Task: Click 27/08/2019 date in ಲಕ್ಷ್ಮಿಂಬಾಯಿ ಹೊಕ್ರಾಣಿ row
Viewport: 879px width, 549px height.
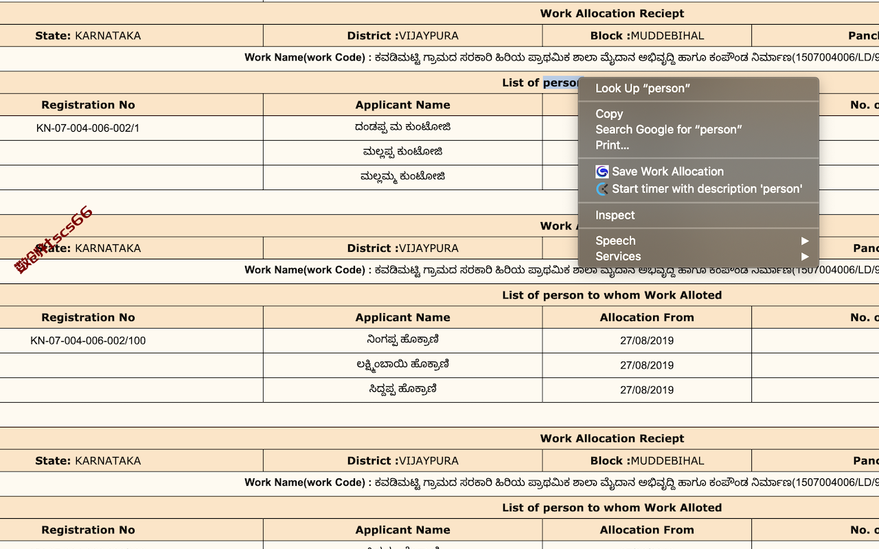Action: click(647, 366)
